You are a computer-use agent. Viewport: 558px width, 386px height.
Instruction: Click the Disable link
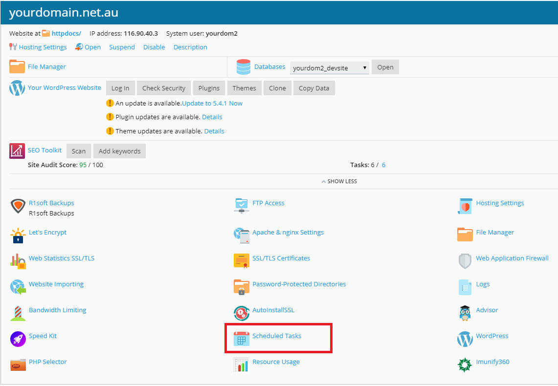point(154,47)
